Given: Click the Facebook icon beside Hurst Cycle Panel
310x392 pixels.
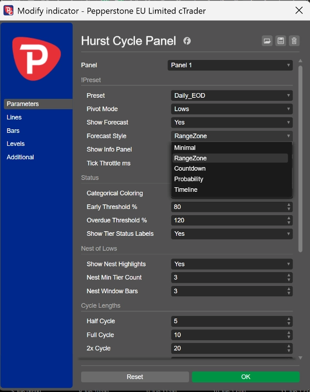Looking at the screenshot, I should click(x=187, y=41).
